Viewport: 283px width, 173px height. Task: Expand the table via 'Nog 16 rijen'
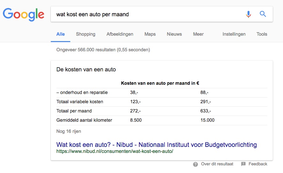(x=69, y=131)
